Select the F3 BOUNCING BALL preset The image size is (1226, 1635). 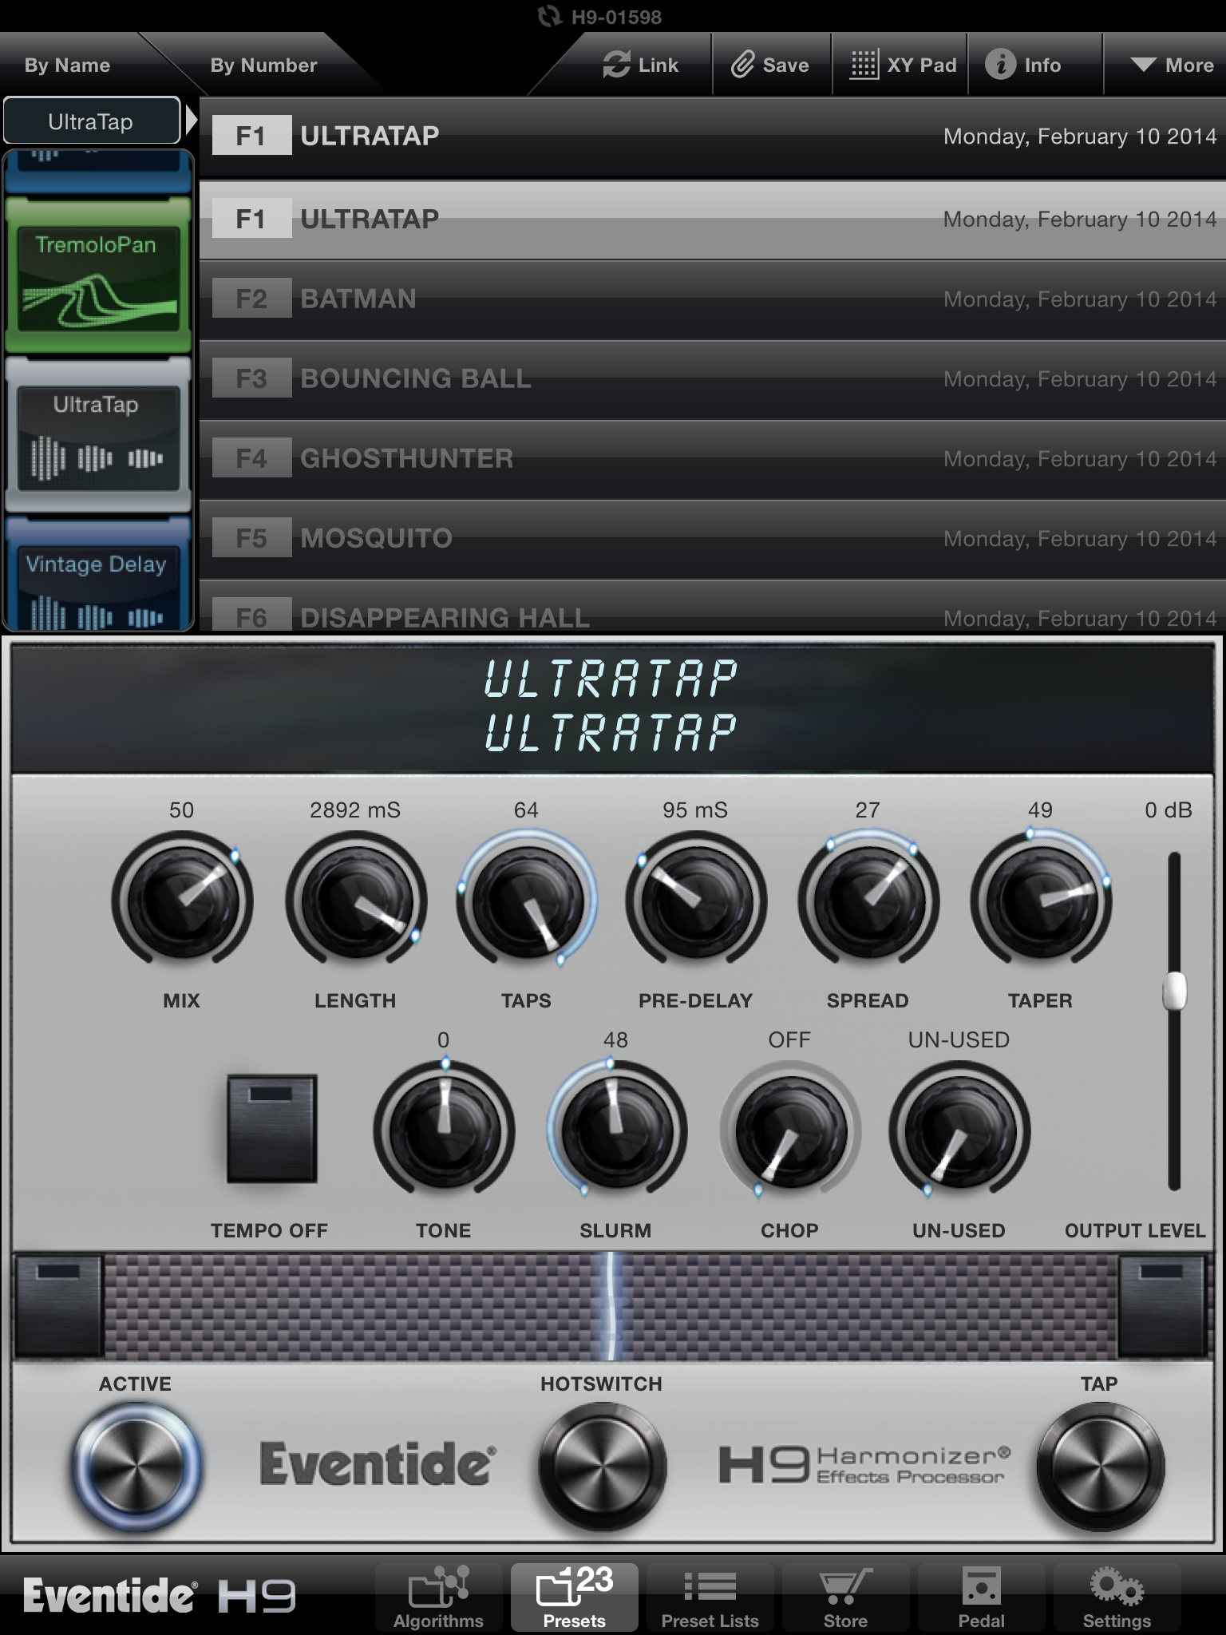point(712,378)
